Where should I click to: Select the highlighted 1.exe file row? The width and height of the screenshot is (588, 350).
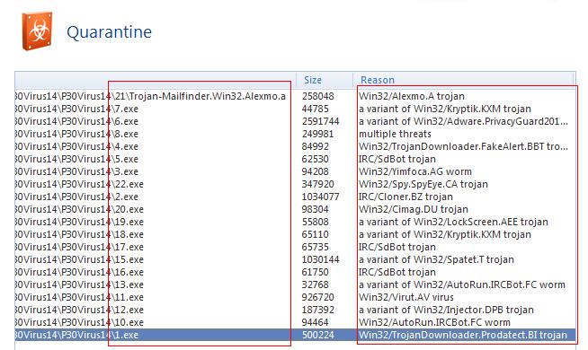[x=295, y=335]
